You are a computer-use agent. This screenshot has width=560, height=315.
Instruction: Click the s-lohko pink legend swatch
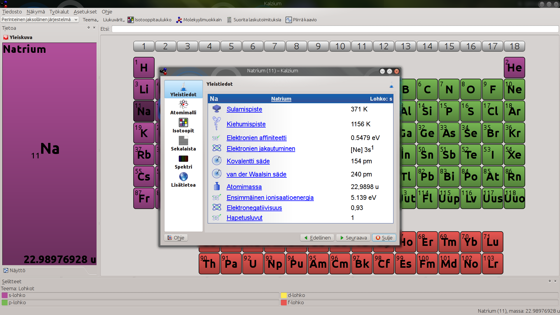(5, 295)
